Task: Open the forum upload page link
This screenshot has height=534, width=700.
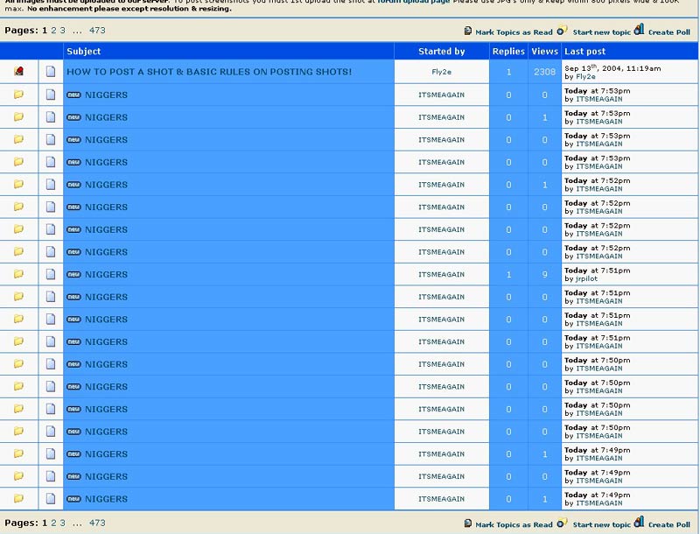Action: (413, 2)
